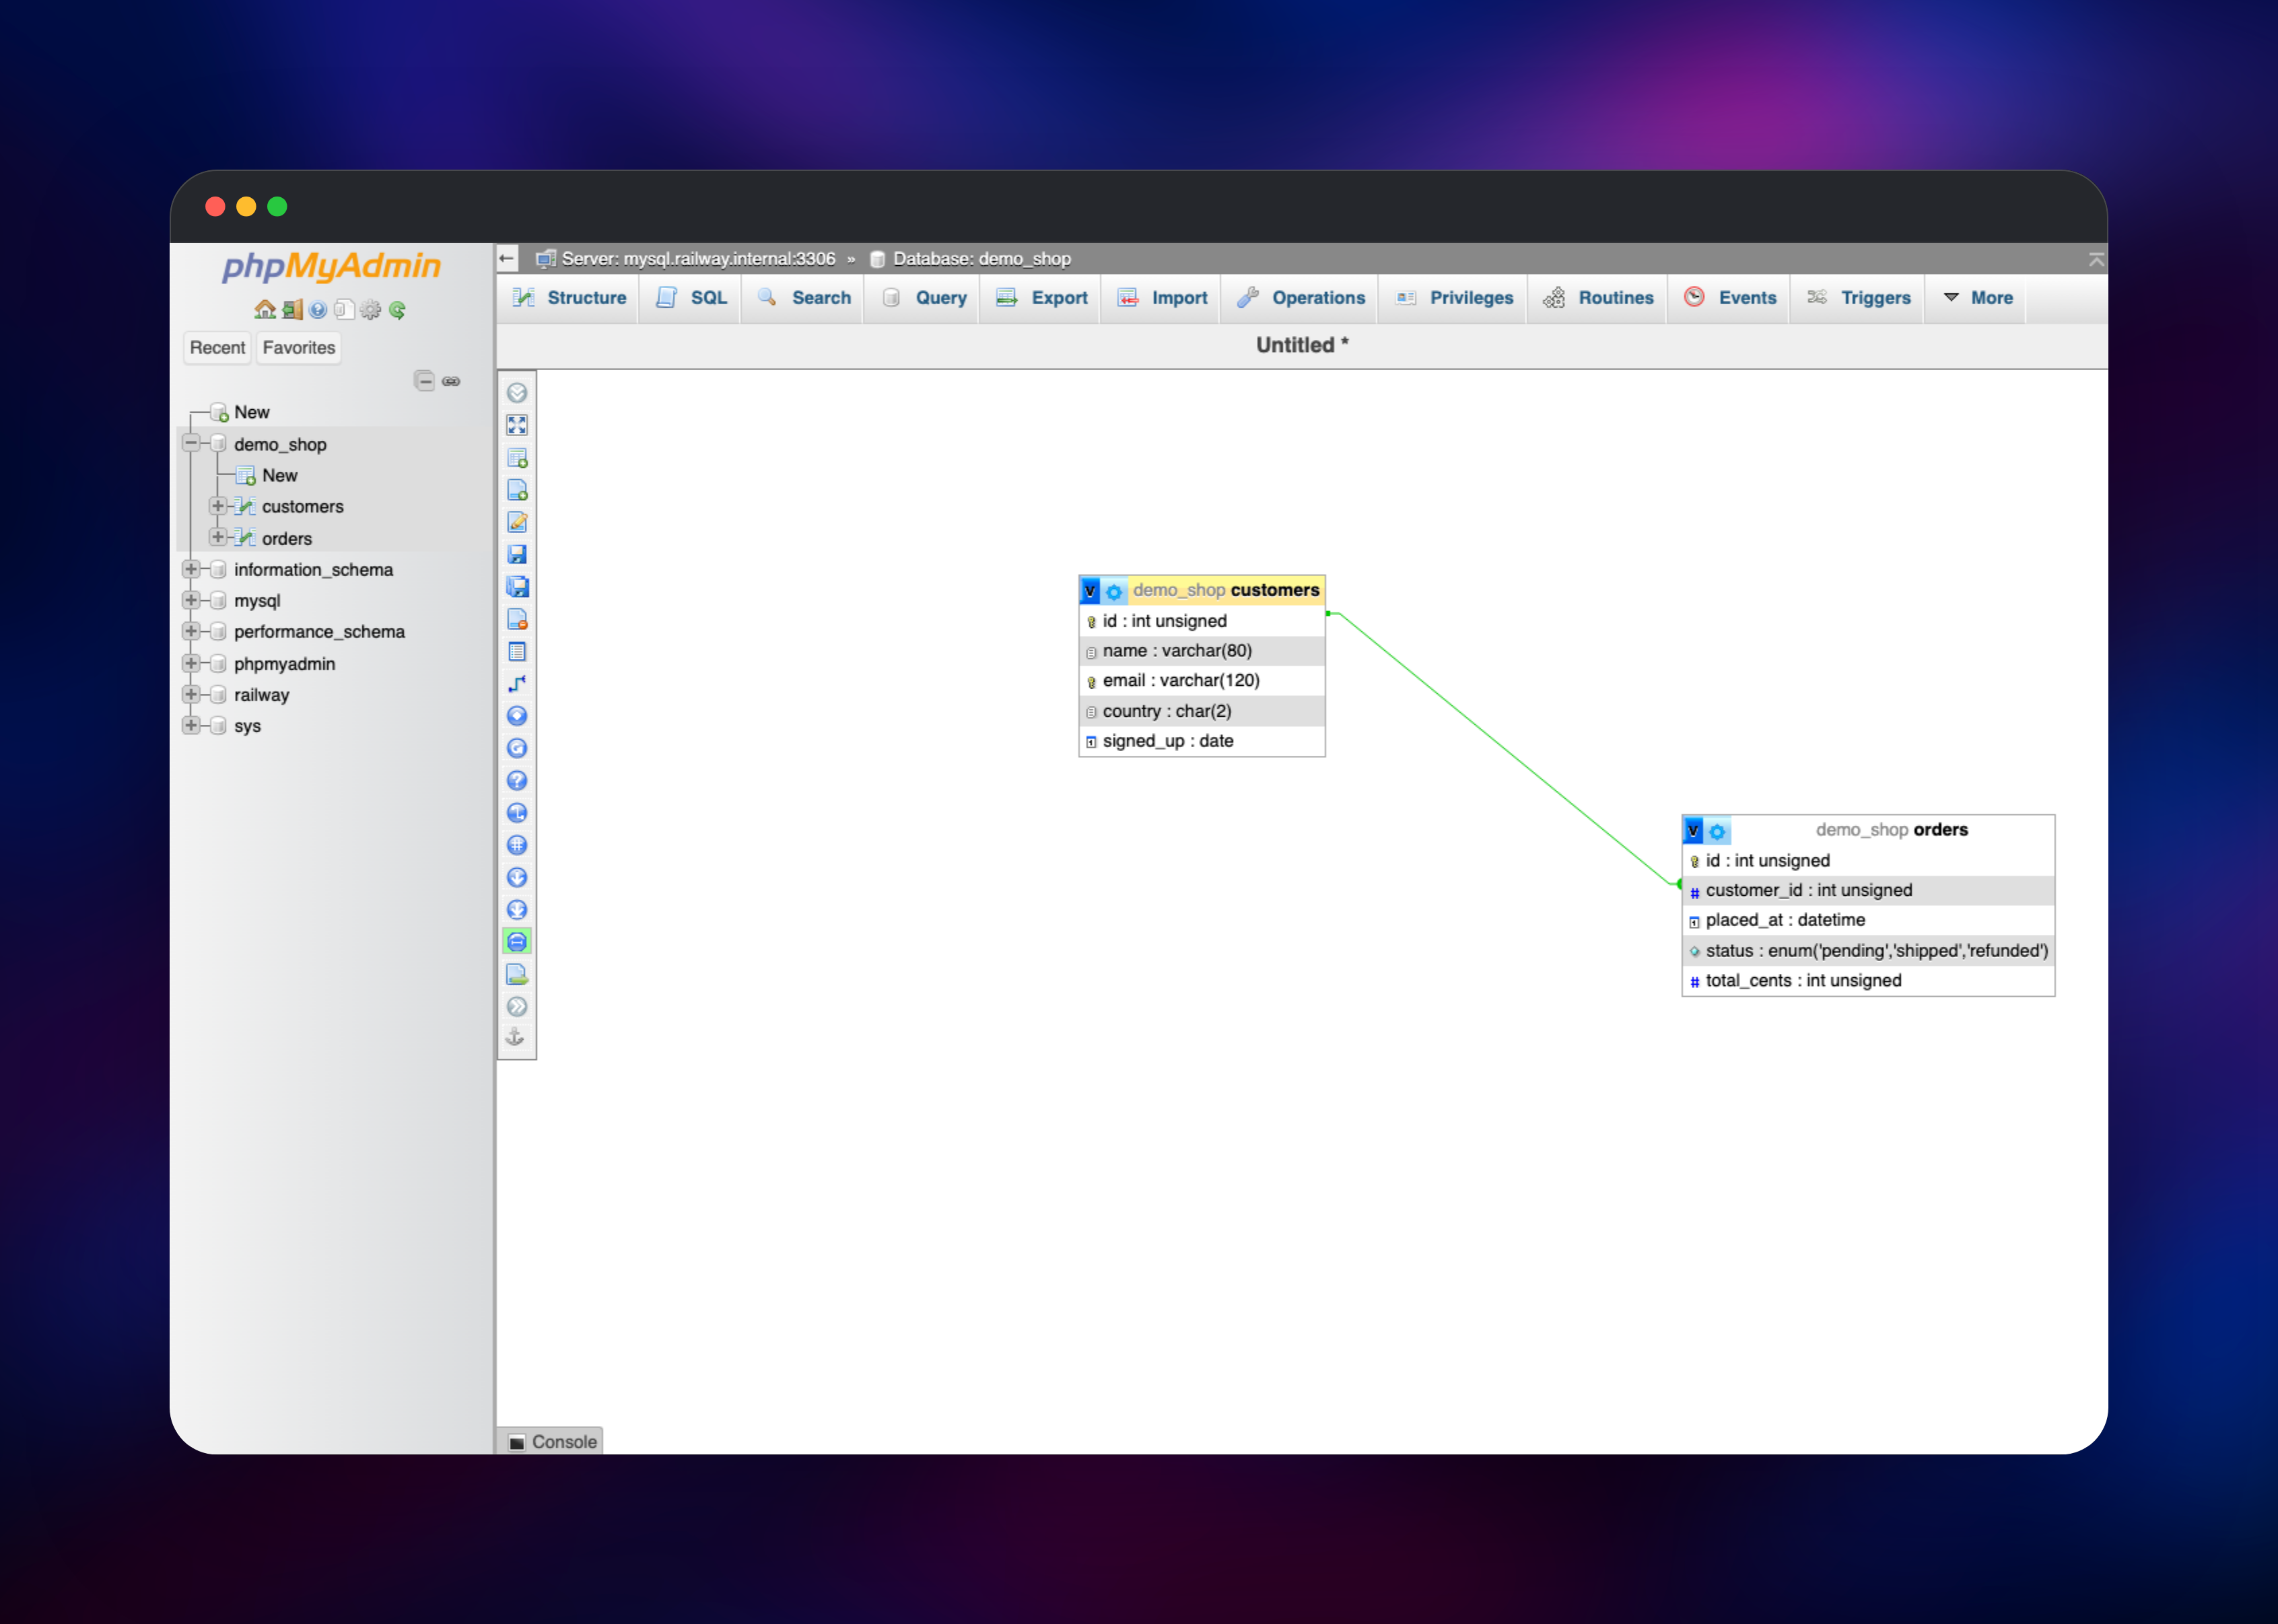
Task: Toggle angular or direct links
Action: (x=517, y=813)
